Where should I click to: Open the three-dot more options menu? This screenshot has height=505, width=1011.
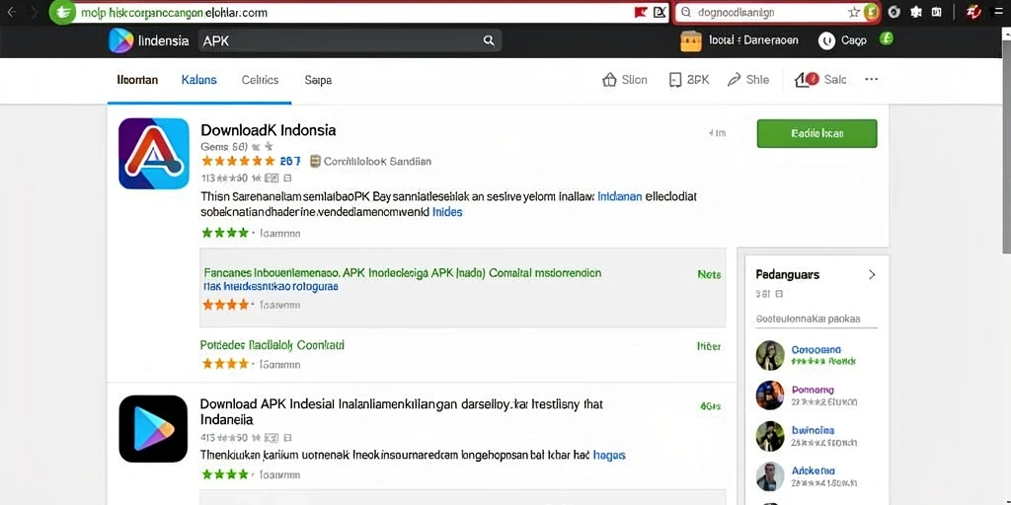871,79
